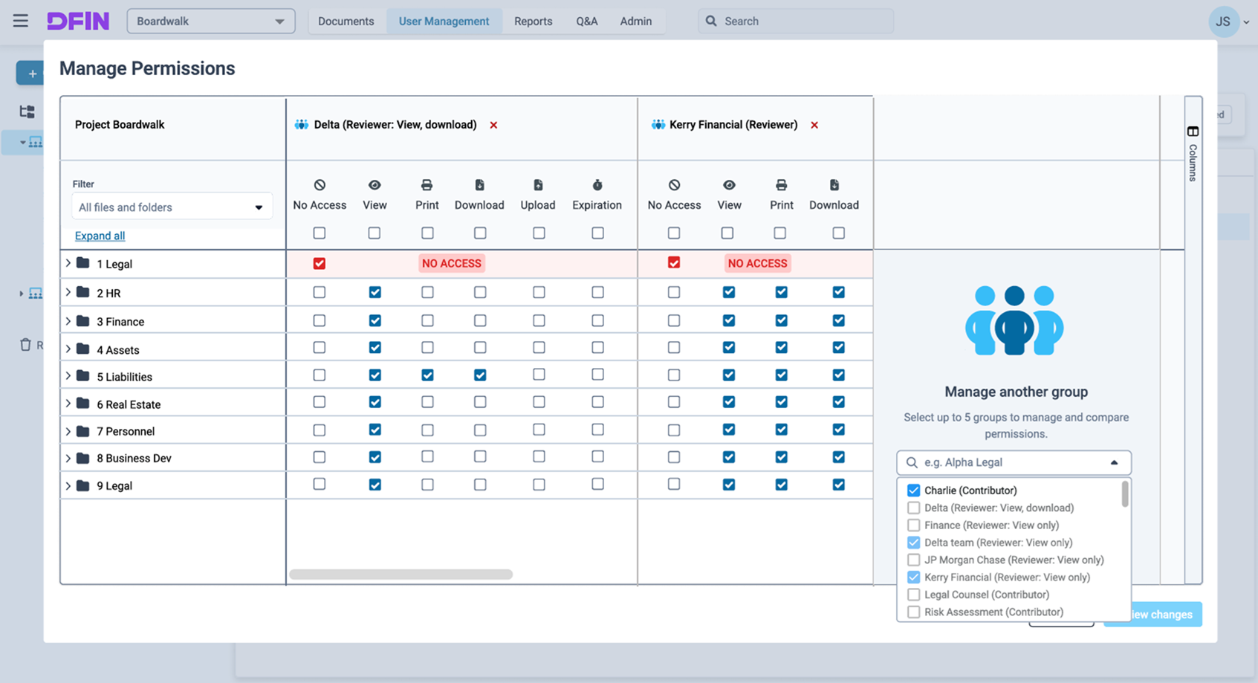Enable Print for 2 HR under Delta
The width and height of the screenshot is (1258, 683).
click(427, 293)
